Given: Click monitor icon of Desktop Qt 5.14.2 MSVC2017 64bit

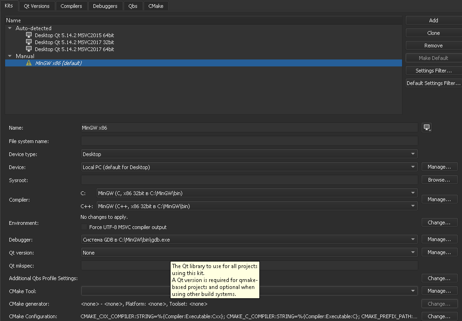Looking at the screenshot, I should (29, 49).
